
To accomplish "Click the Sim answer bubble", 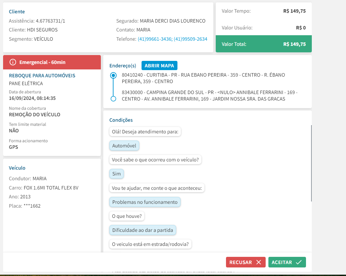I will pyautogui.click(x=117, y=174).
